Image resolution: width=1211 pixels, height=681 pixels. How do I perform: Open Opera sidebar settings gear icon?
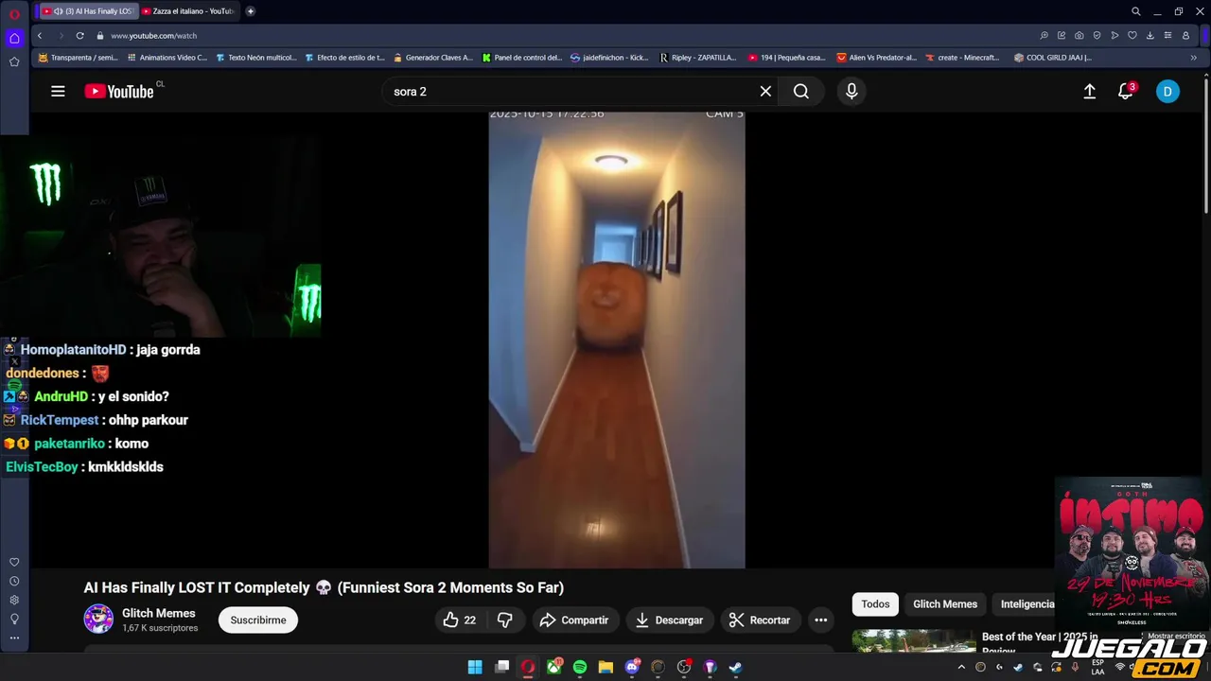point(14,600)
